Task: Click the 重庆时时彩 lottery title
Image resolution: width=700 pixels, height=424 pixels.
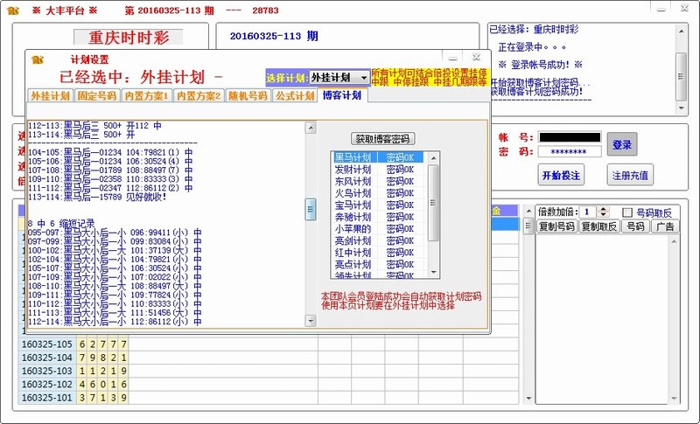Action: point(129,38)
